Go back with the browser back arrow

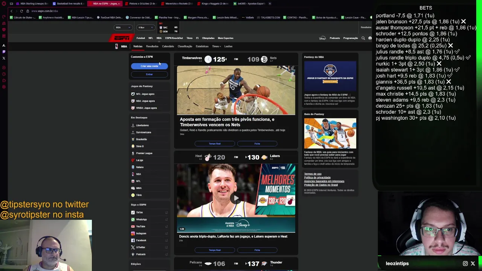[11, 11]
